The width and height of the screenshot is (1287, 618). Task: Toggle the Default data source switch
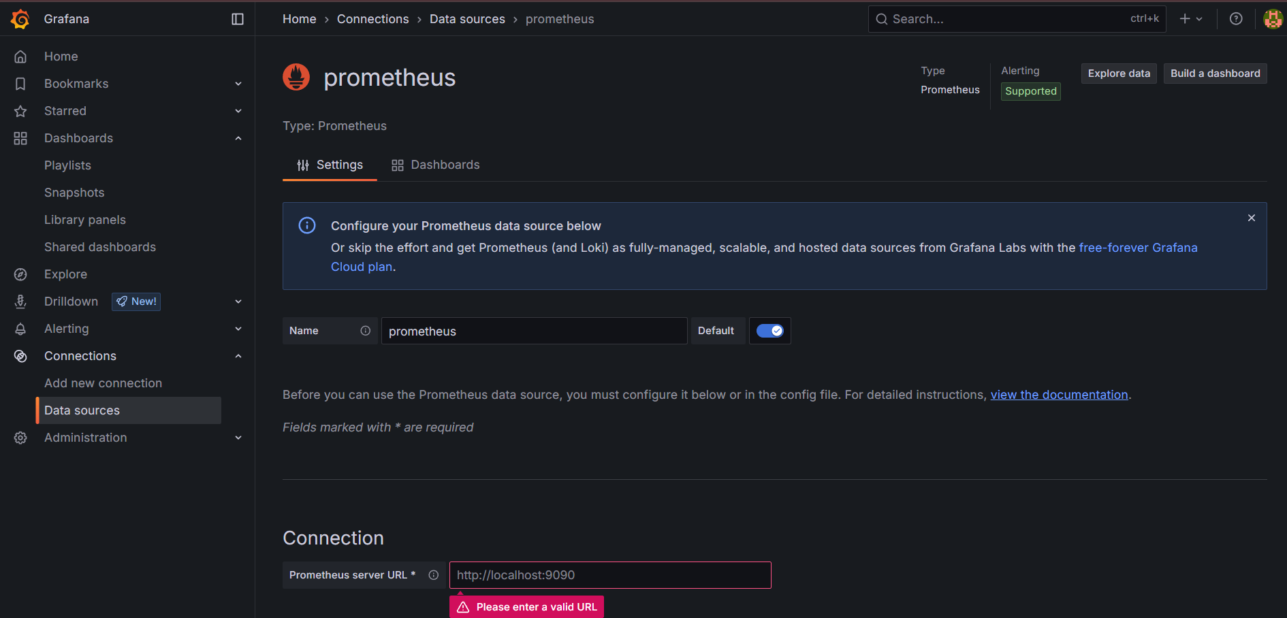point(770,331)
